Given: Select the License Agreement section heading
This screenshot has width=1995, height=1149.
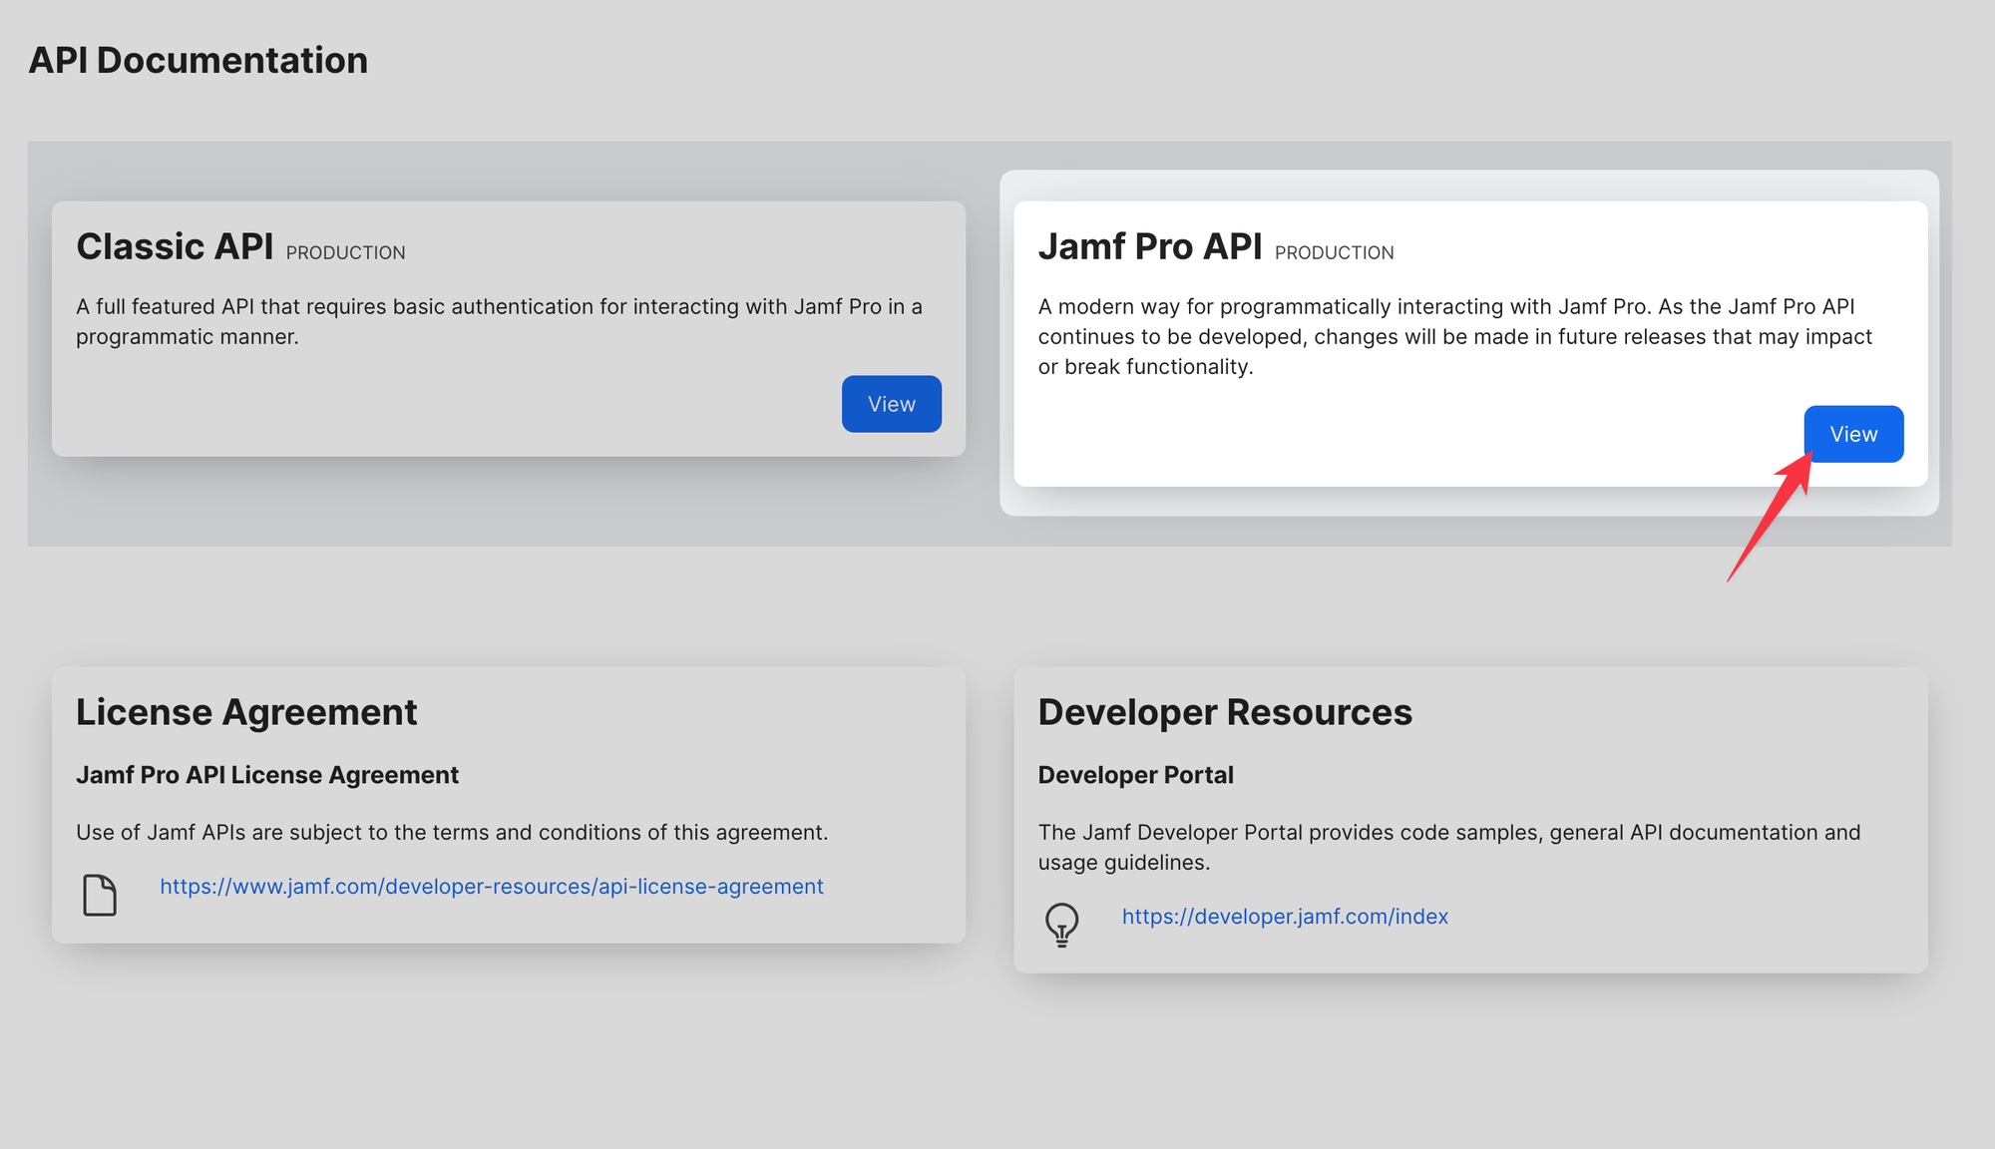Looking at the screenshot, I should pos(246,712).
